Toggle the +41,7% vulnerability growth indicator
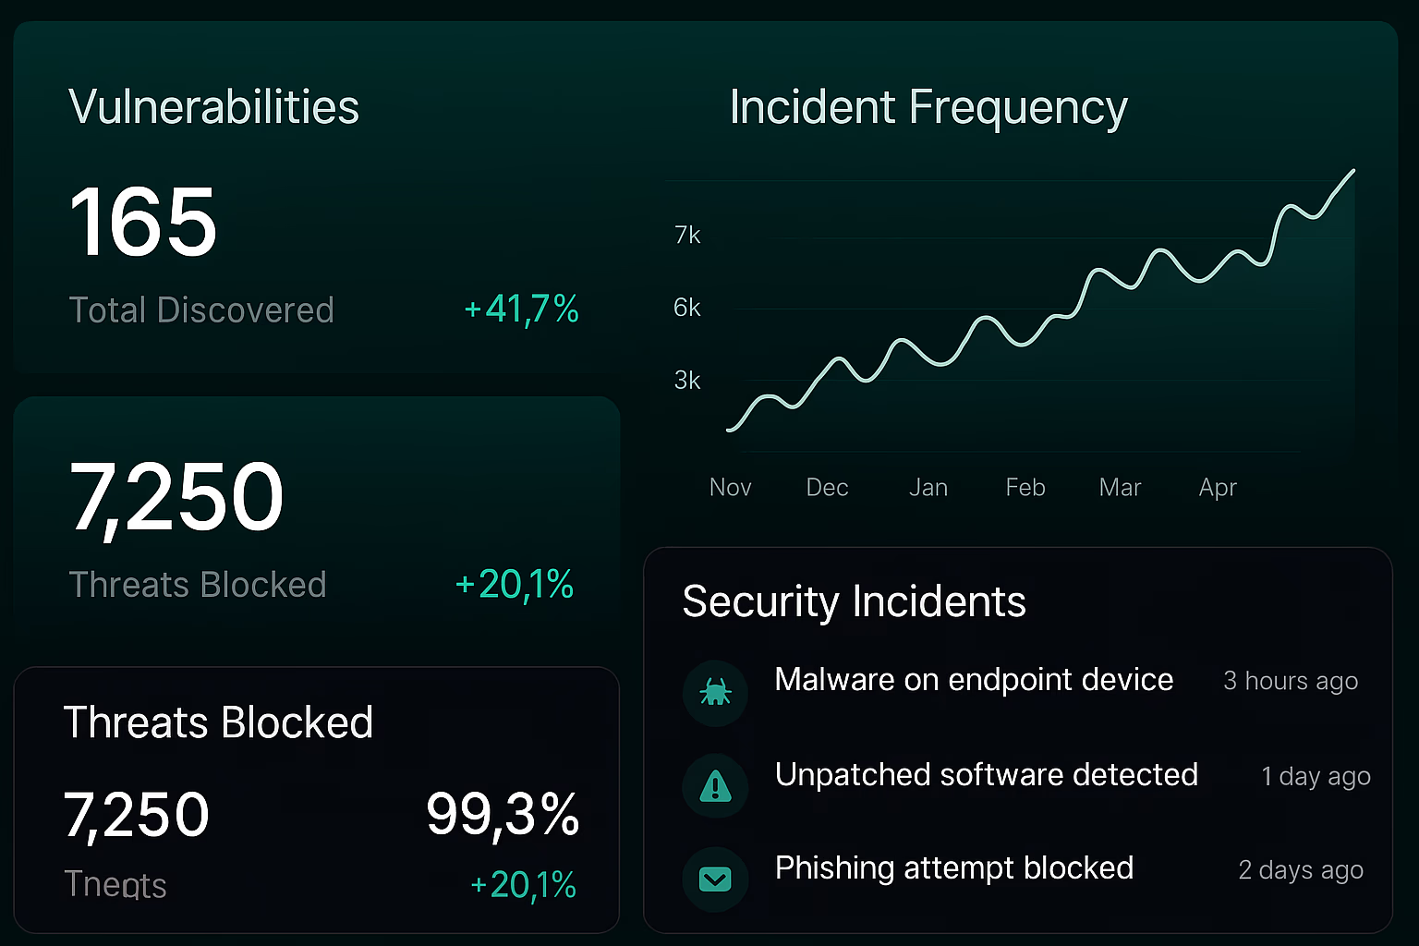 [520, 309]
